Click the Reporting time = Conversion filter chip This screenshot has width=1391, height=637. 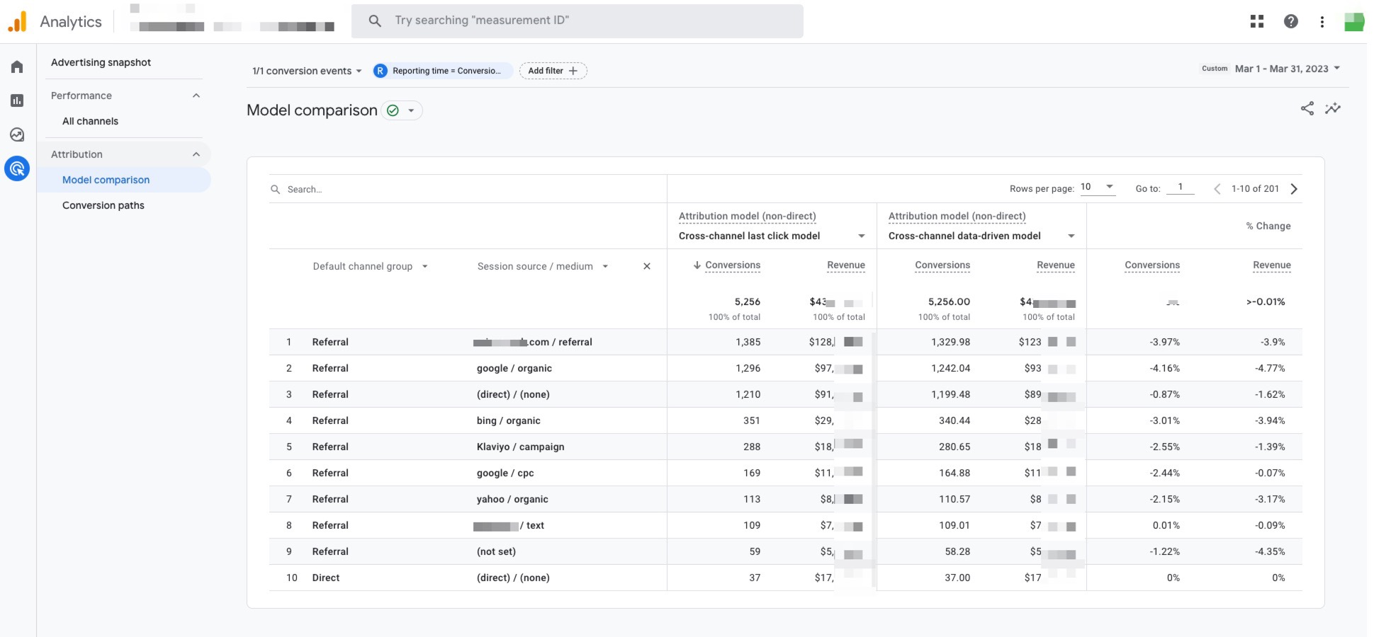443,71
